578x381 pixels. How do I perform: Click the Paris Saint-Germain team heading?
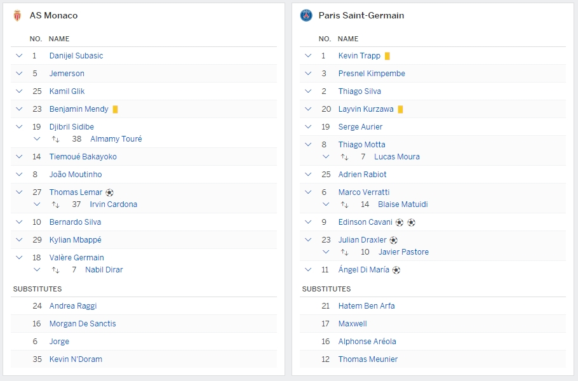pyautogui.click(x=361, y=16)
